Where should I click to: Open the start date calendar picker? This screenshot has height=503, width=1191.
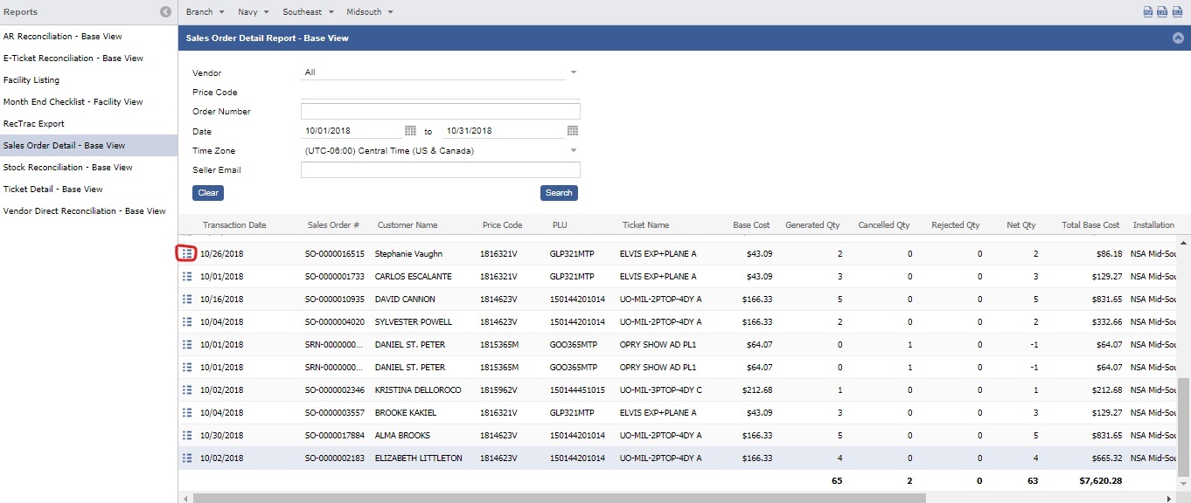click(410, 131)
